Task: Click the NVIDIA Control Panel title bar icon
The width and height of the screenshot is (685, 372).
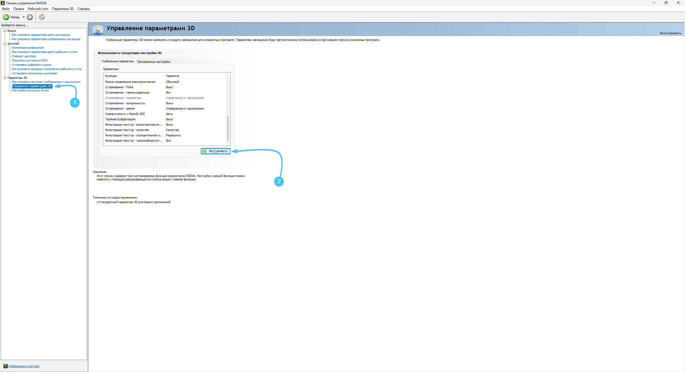Action: pos(3,3)
